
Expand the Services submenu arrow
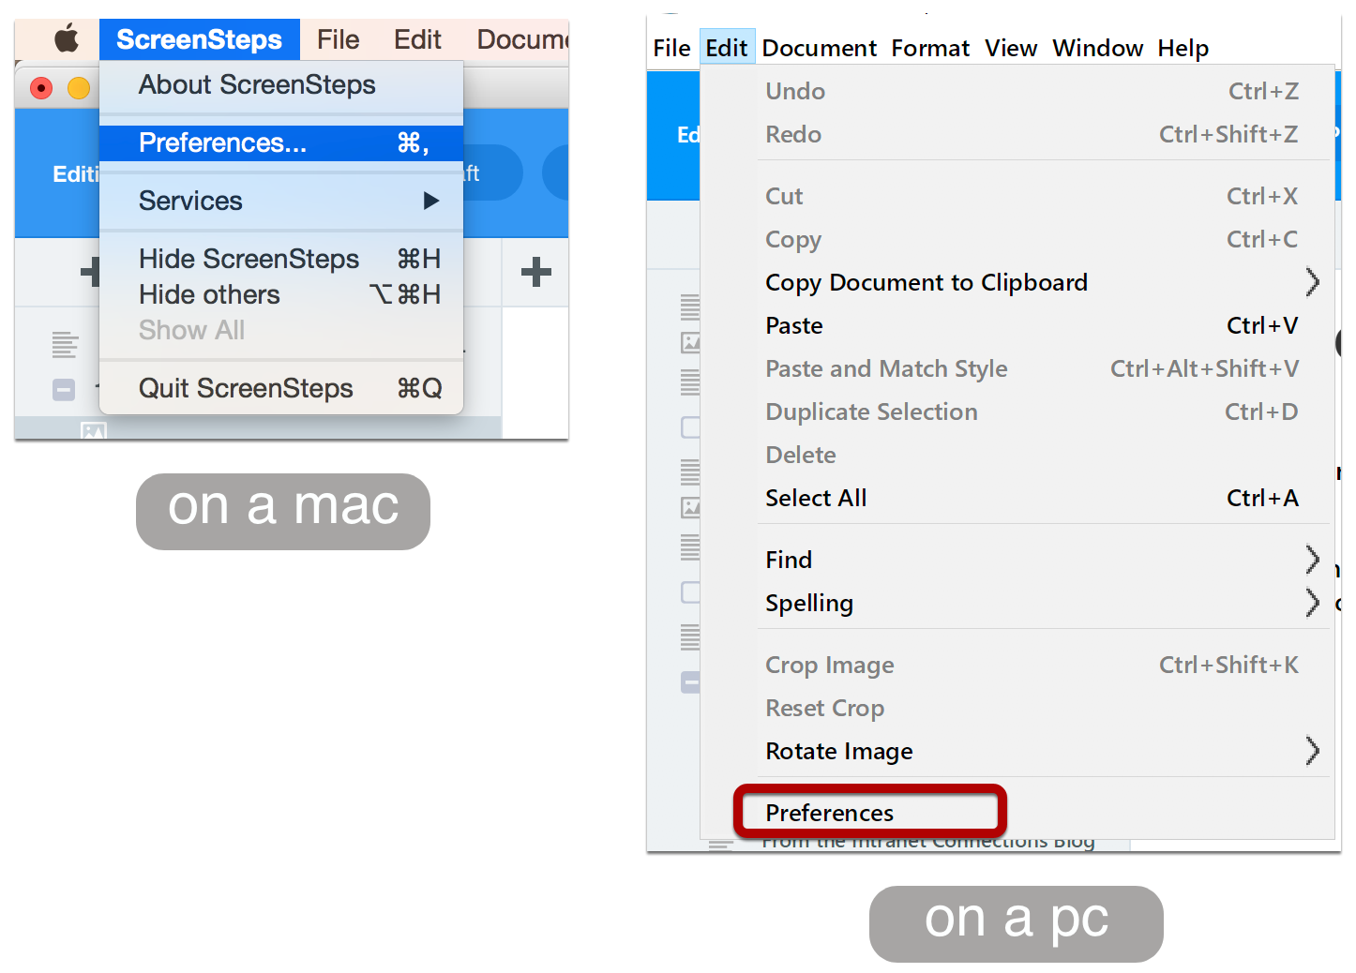pos(430,201)
